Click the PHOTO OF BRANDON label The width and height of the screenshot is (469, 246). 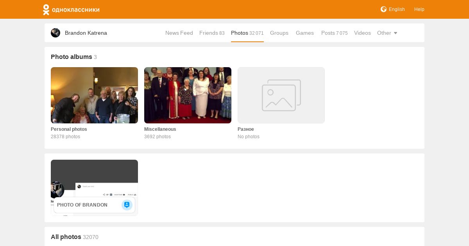(82, 205)
